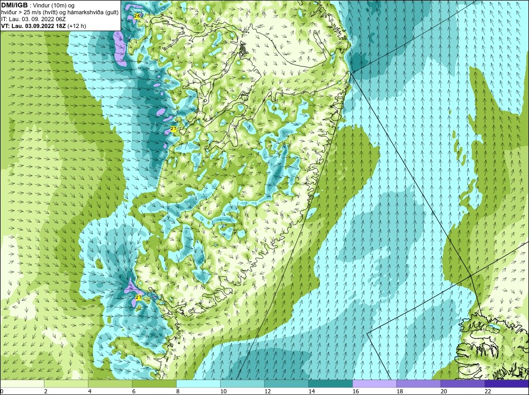Click the DMI/IGB title text
The image size is (529, 395).
click(x=14, y=5)
